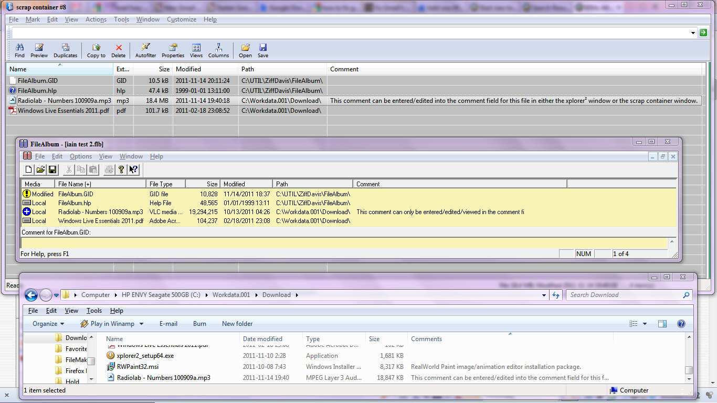
Task: Sort by Path column header in scrap container
Action: point(283,69)
